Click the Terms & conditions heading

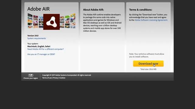(140, 10)
